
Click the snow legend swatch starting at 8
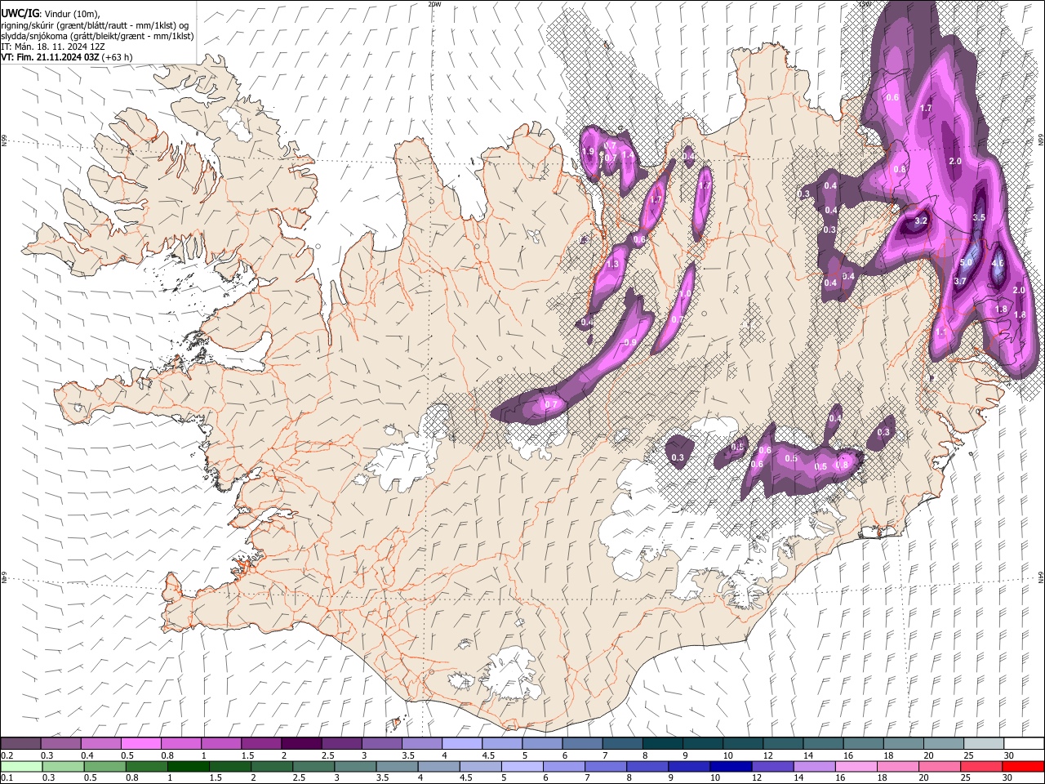[662, 743]
